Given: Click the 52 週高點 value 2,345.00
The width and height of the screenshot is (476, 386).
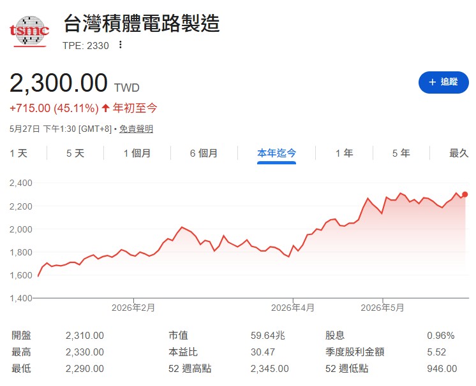Looking at the screenshot, I should 269,368.
